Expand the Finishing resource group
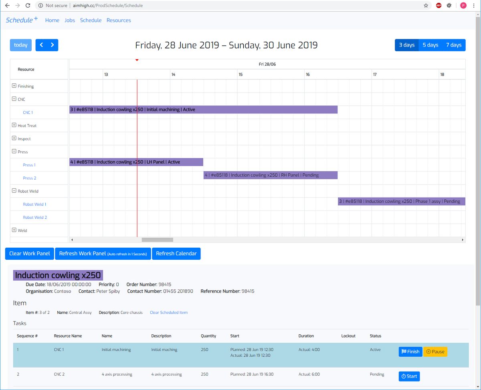This screenshot has height=390, width=481. [x=14, y=86]
